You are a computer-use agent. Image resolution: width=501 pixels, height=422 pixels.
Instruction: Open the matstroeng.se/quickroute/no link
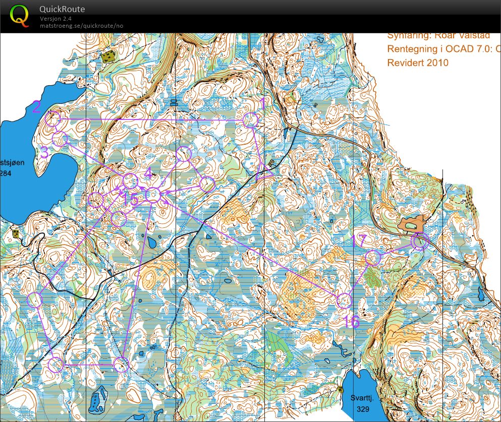pyautogui.click(x=81, y=26)
